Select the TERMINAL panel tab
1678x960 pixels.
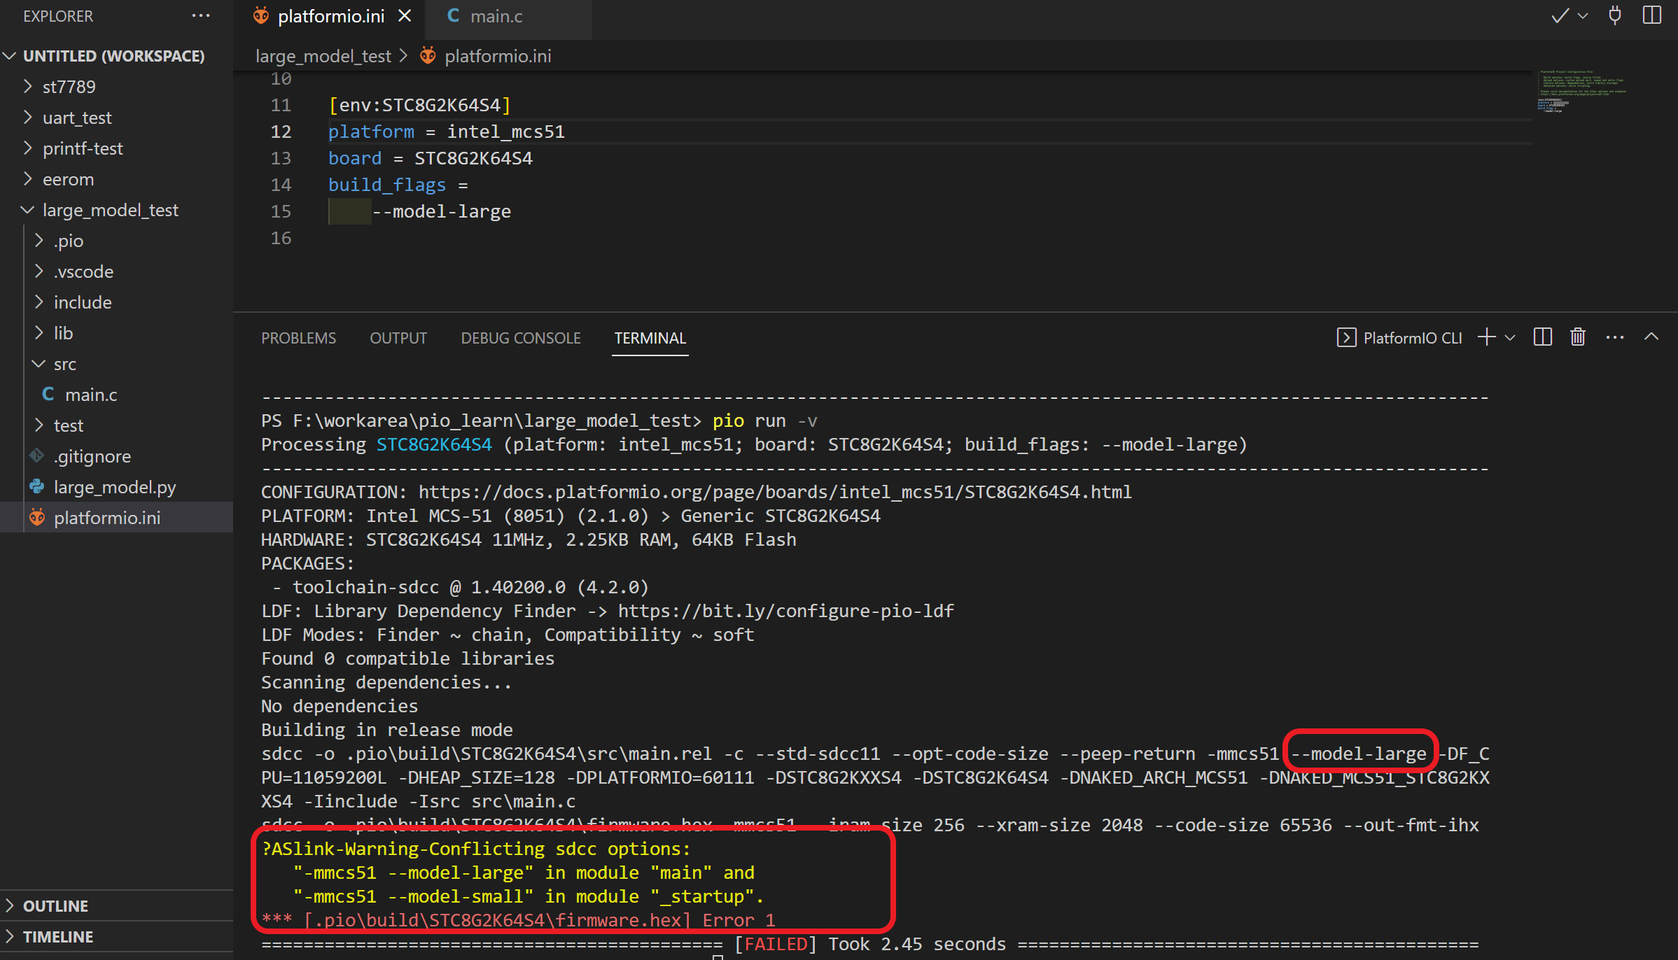[650, 338]
